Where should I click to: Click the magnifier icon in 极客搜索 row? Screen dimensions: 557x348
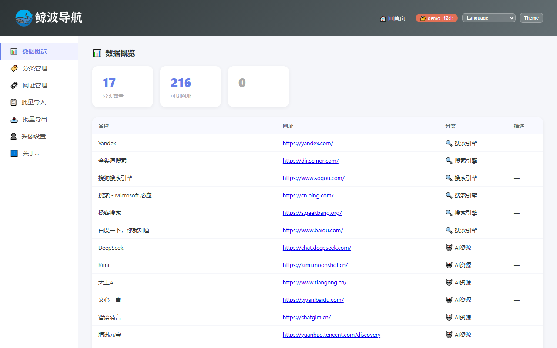449,213
